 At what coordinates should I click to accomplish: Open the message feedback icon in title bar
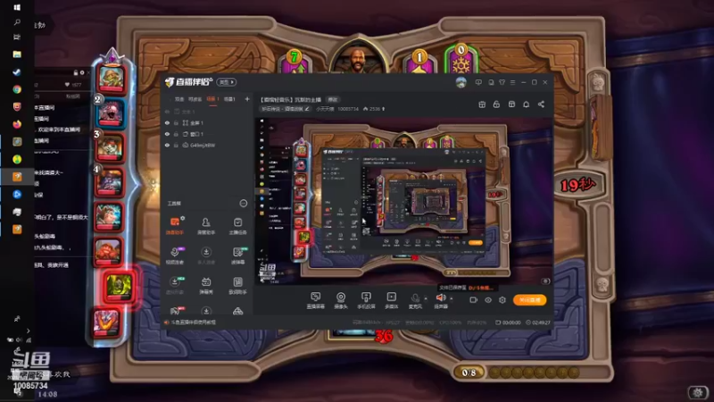tap(478, 82)
